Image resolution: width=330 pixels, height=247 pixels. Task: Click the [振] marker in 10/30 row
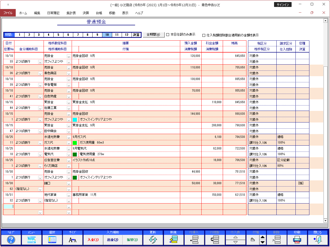pos(301,183)
